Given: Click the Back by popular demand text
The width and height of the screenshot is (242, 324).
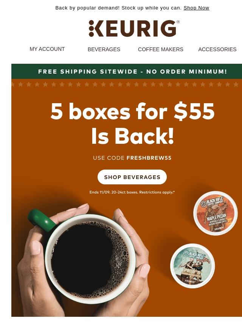Looking at the screenshot, I should point(119,8).
